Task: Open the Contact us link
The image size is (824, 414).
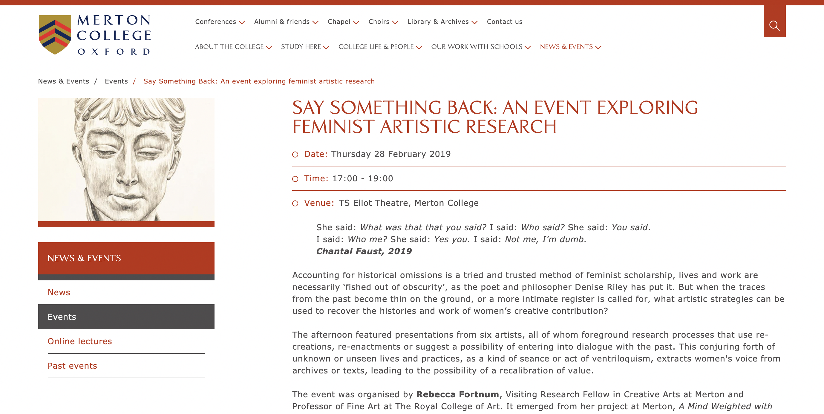Action: [x=504, y=22]
